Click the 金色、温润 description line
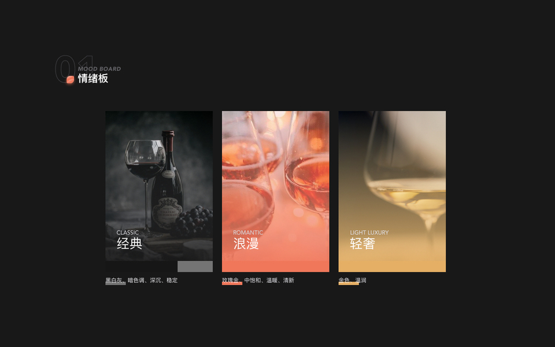 (x=352, y=280)
